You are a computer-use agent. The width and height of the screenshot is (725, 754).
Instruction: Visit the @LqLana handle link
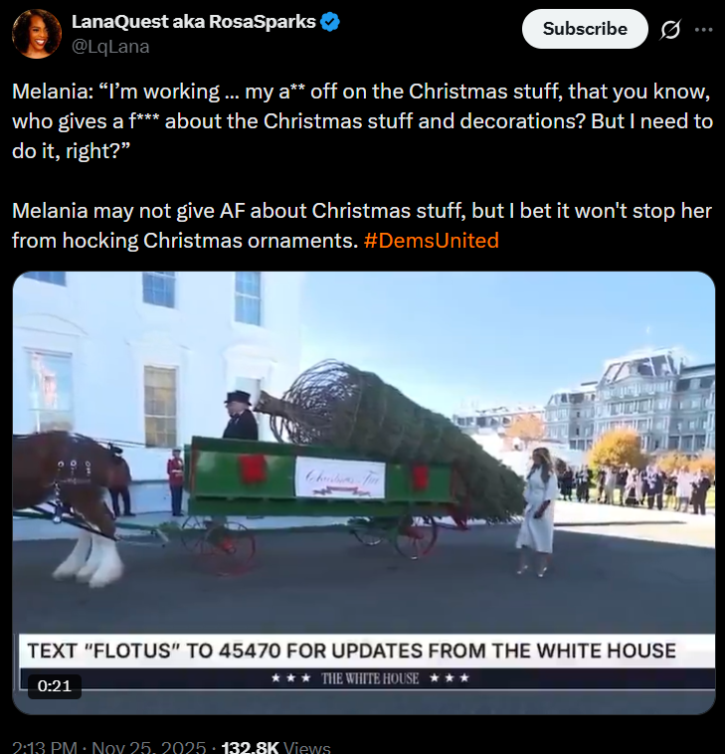click(x=110, y=47)
